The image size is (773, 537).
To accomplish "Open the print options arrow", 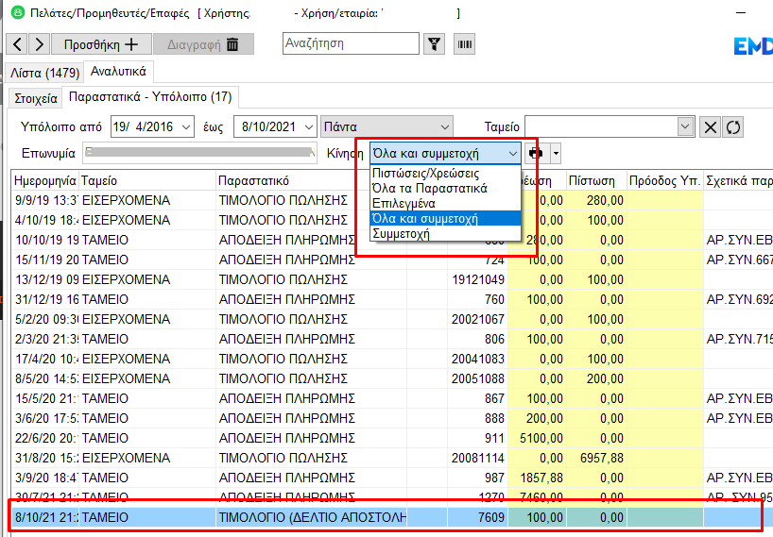I will (x=557, y=153).
